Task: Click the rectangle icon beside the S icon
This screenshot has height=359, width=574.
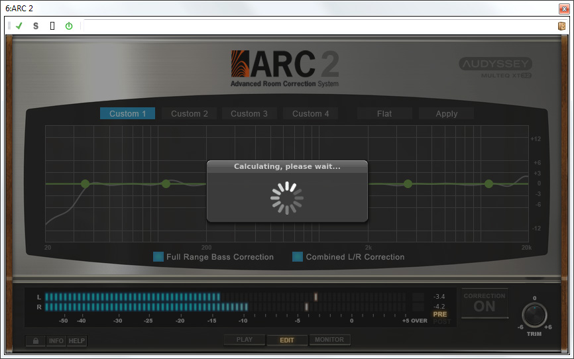Action: click(52, 26)
